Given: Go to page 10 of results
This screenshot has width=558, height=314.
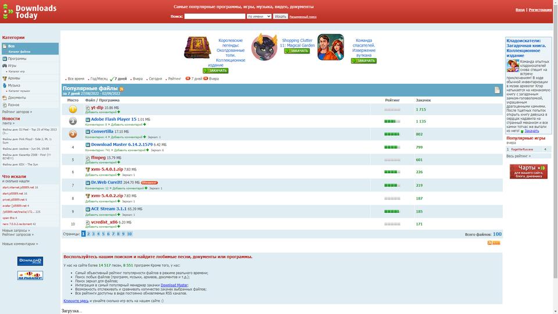Looking at the screenshot, I should pos(129,234).
